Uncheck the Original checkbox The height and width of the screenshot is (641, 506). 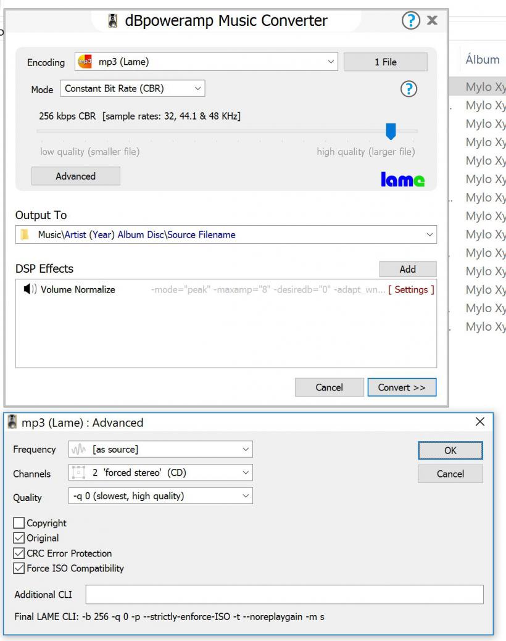click(x=19, y=538)
